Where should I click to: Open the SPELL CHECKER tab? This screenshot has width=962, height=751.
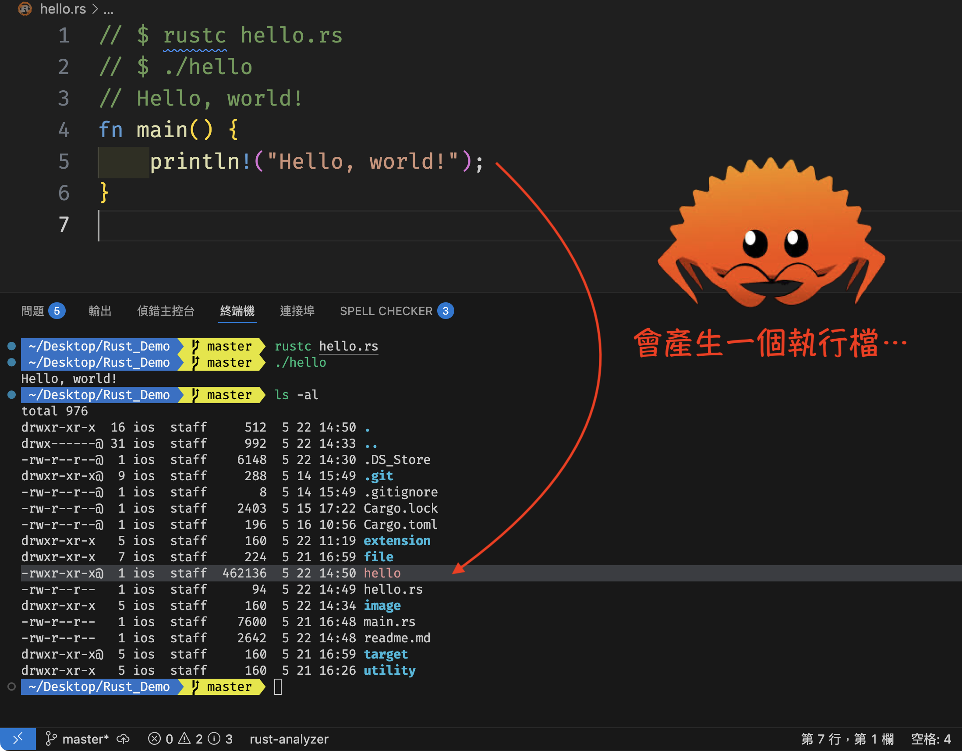[x=386, y=311]
